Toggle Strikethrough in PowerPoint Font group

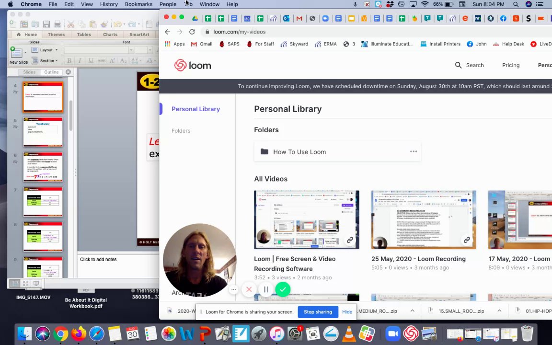click(x=102, y=60)
